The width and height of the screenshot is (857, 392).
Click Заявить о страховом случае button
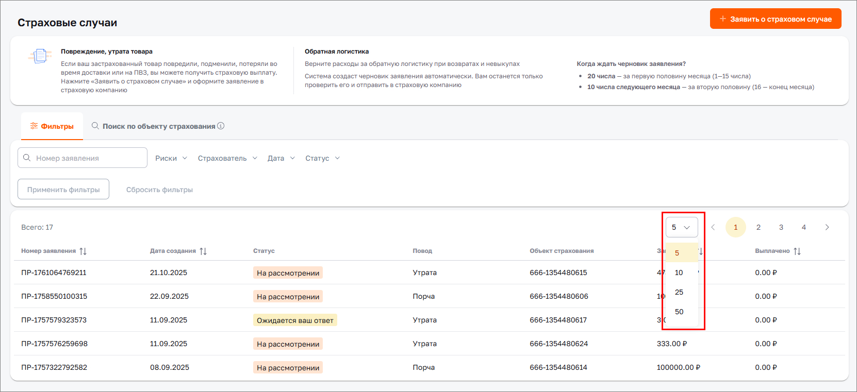(x=776, y=19)
